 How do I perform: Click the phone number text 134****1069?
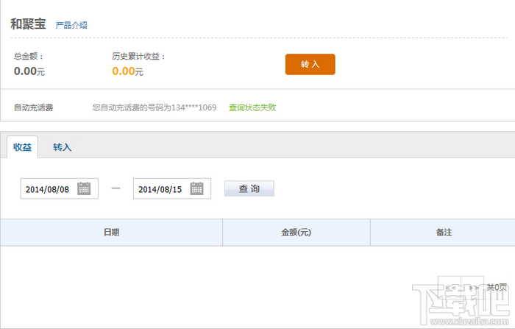(x=193, y=107)
